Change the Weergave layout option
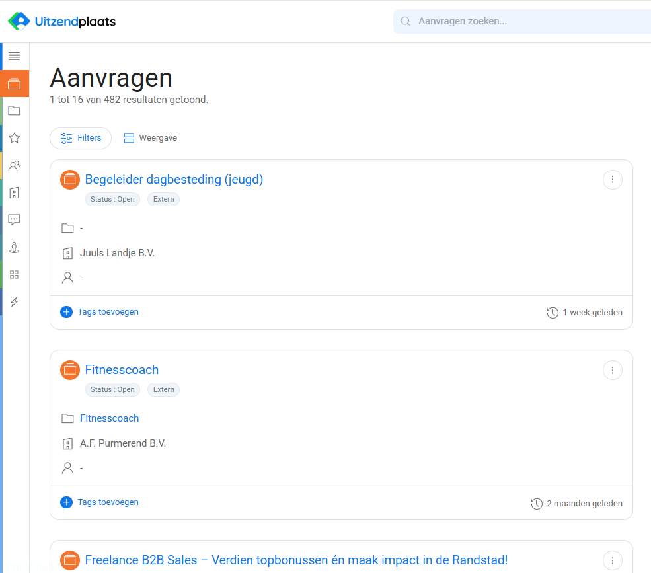This screenshot has height=573, width=651. pyautogui.click(x=151, y=138)
